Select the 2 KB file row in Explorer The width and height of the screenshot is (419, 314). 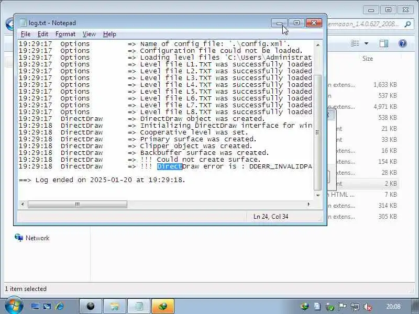coord(362,184)
